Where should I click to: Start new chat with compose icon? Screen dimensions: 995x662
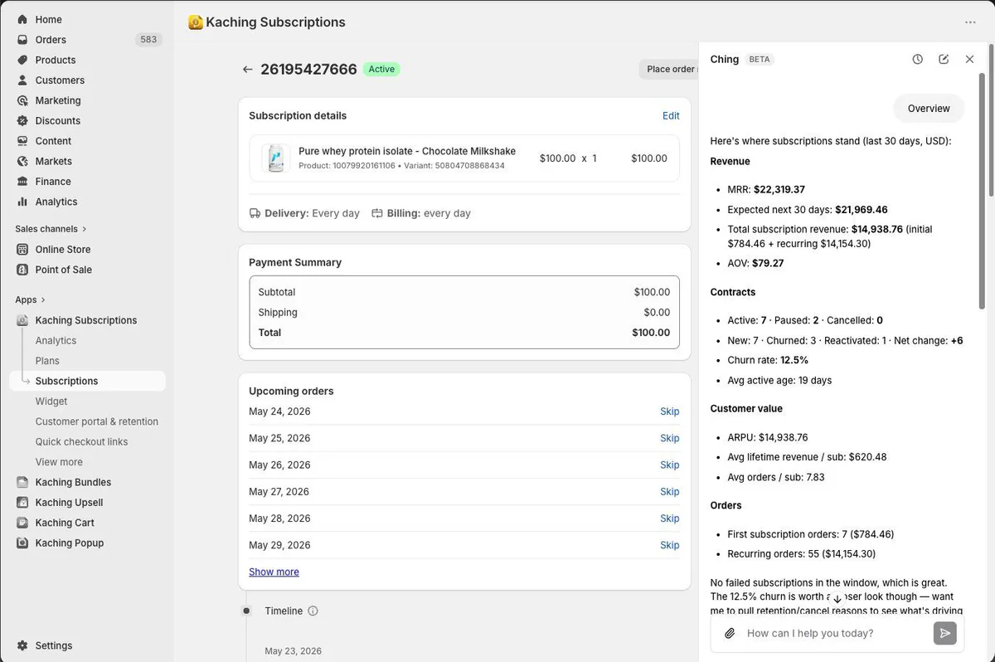tap(944, 59)
